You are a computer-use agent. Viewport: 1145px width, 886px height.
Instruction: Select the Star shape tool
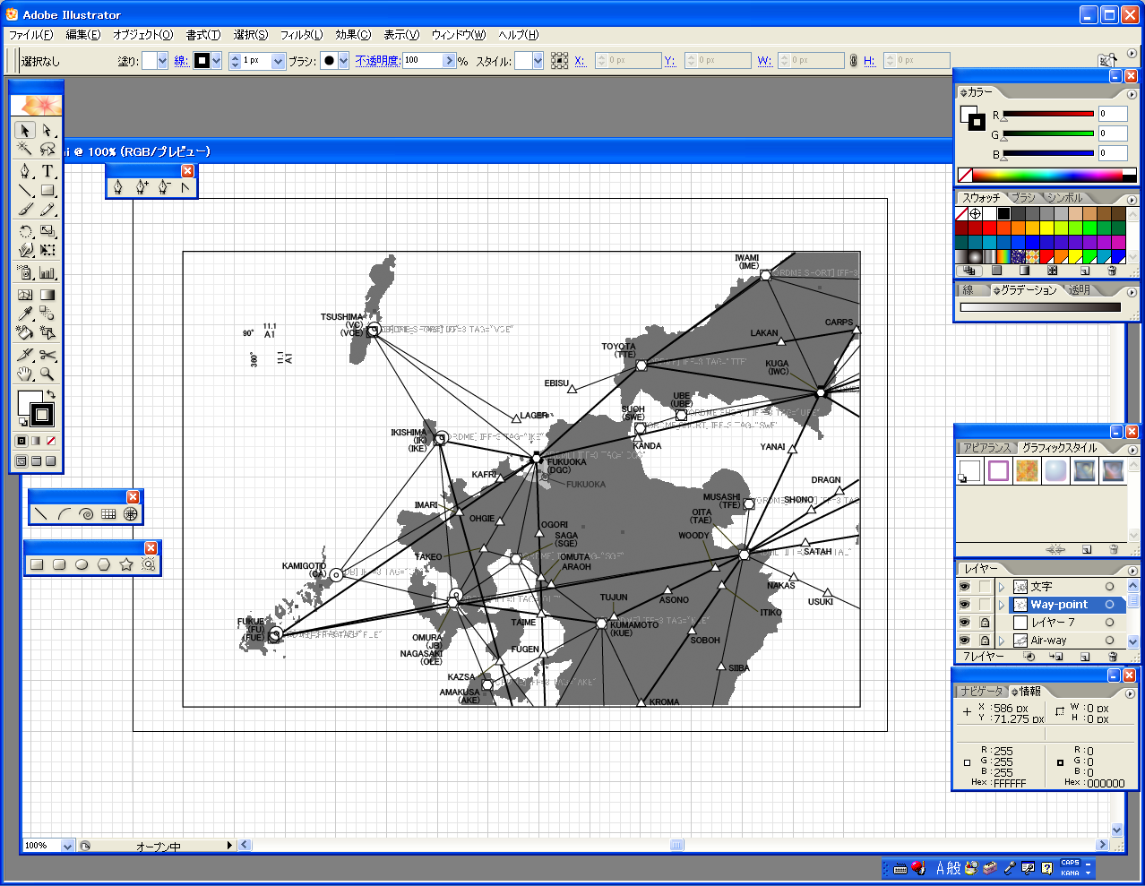[126, 564]
